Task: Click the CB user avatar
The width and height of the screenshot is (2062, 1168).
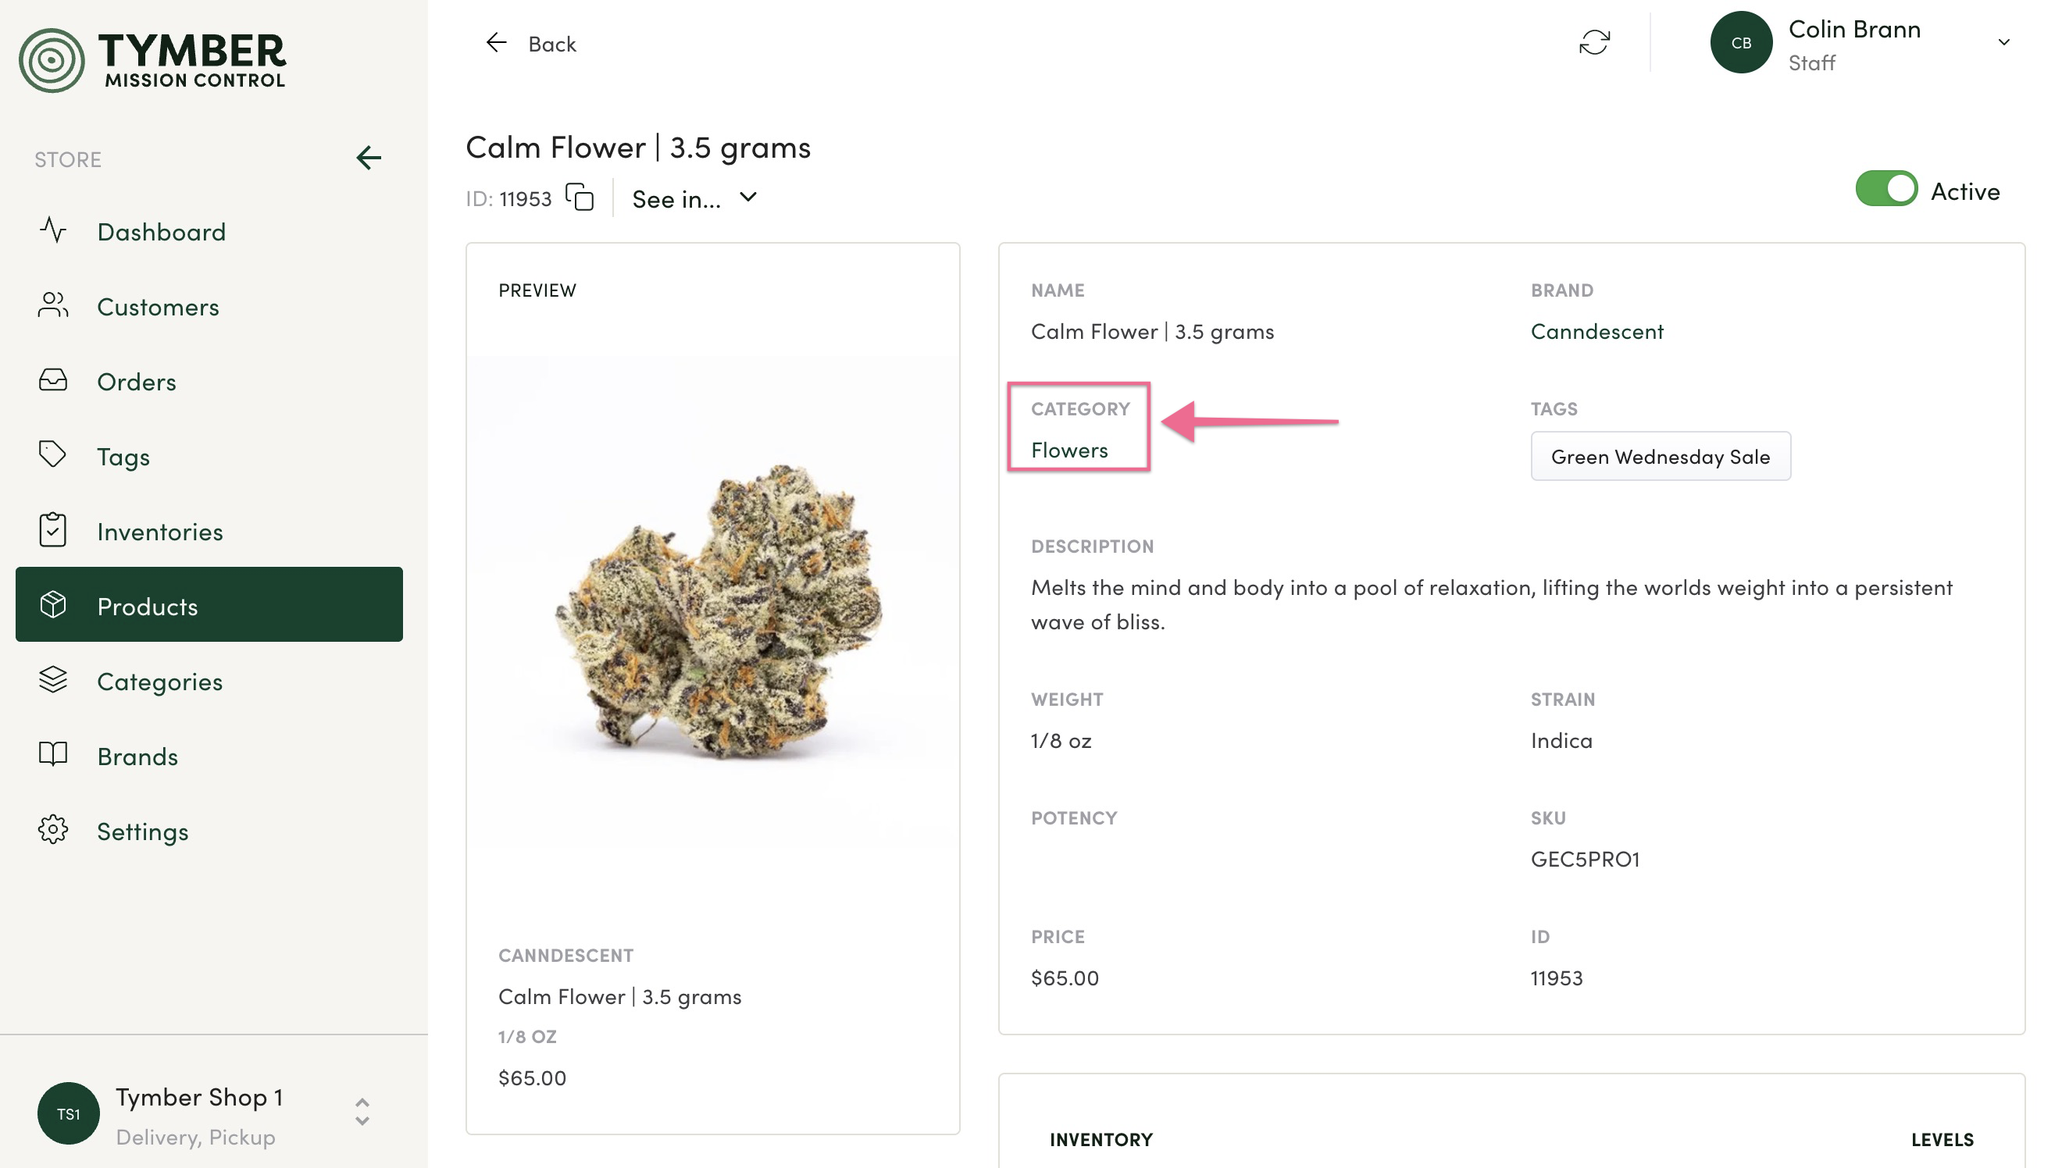Action: [x=1740, y=42]
